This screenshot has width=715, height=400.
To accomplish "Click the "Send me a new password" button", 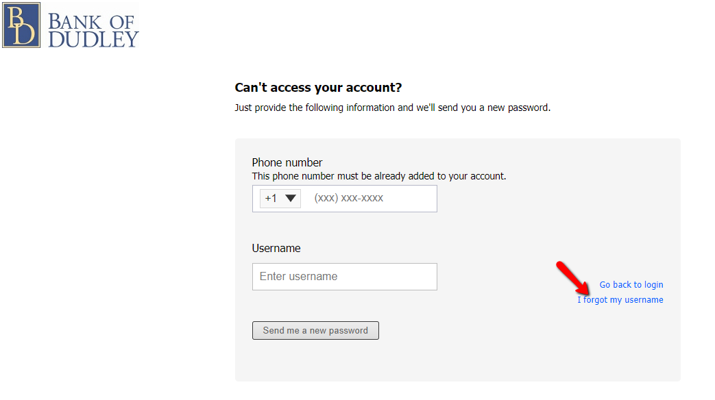I will click(315, 330).
